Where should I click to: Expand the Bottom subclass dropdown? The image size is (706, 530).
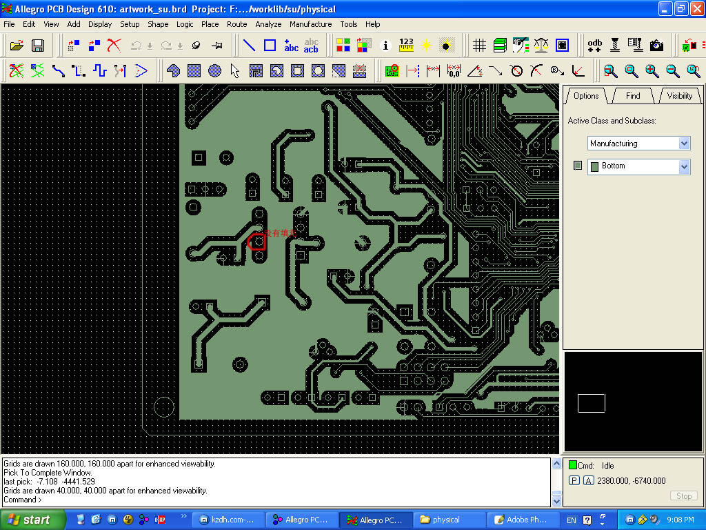point(684,166)
